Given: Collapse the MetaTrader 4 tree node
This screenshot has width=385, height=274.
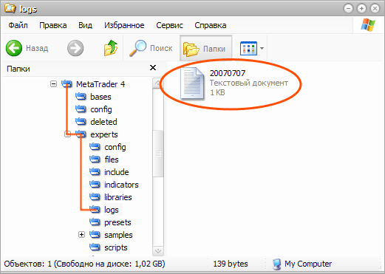Looking at the screenshot, I should point(53,84).
